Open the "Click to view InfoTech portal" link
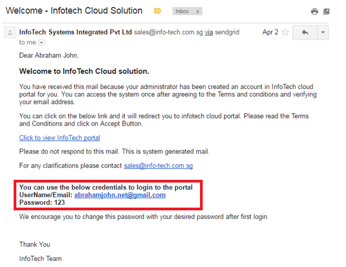Screen dimensions: 346x267 [59, 138]
